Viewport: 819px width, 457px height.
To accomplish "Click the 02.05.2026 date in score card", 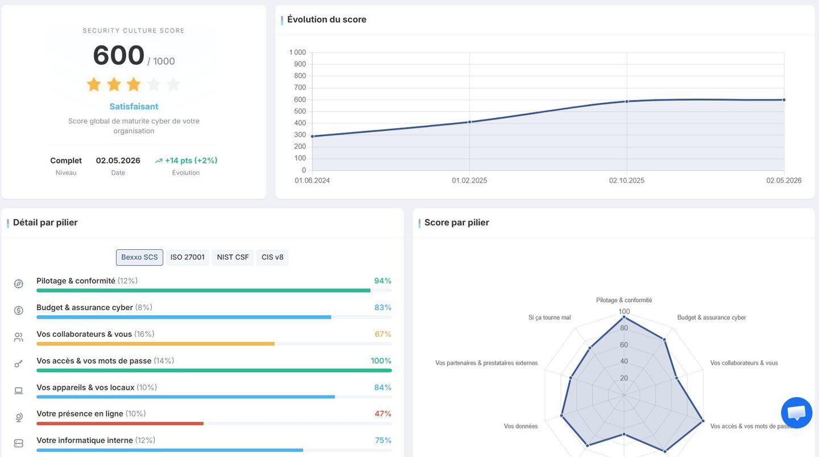I will click(118, 160).
